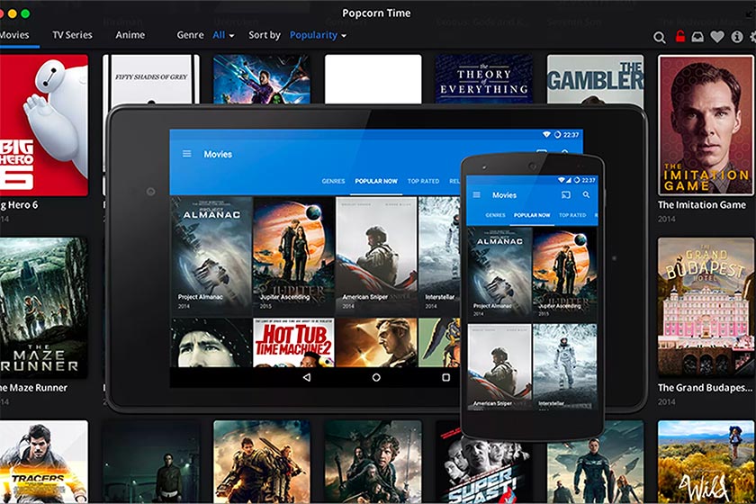The width and height of the screenshot is (756, 504).
Task: Switch to the Anime tab
Action: [x=130, y=35]
